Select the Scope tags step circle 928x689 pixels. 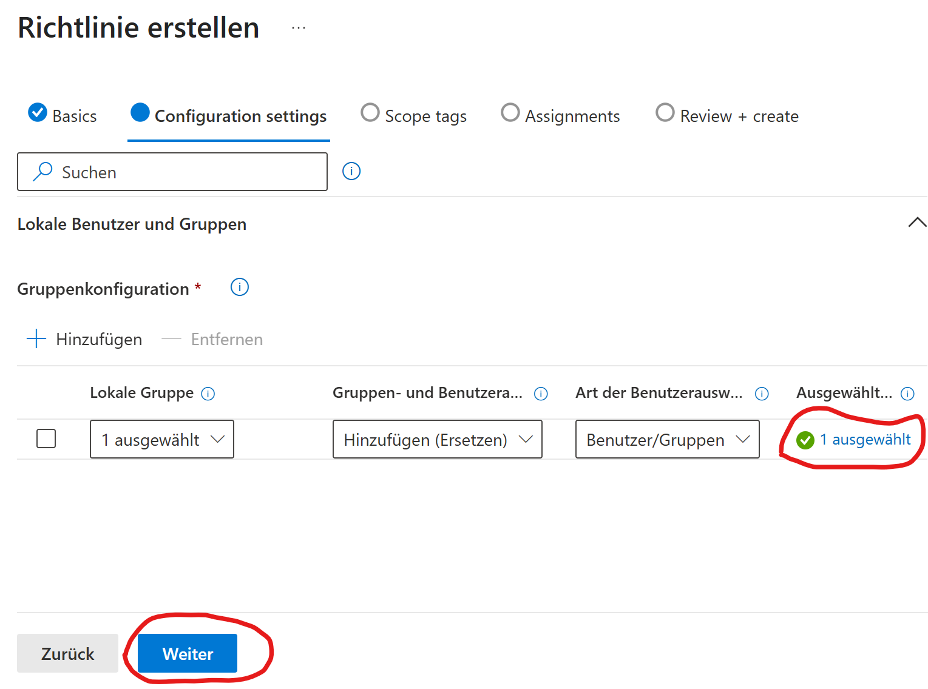[370, 113]
